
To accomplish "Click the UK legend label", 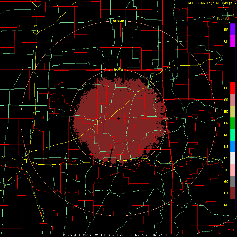I will 226,41.
